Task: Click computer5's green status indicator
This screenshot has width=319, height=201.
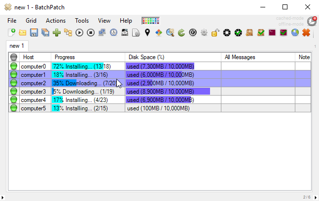Action: [x=14, y=108]
